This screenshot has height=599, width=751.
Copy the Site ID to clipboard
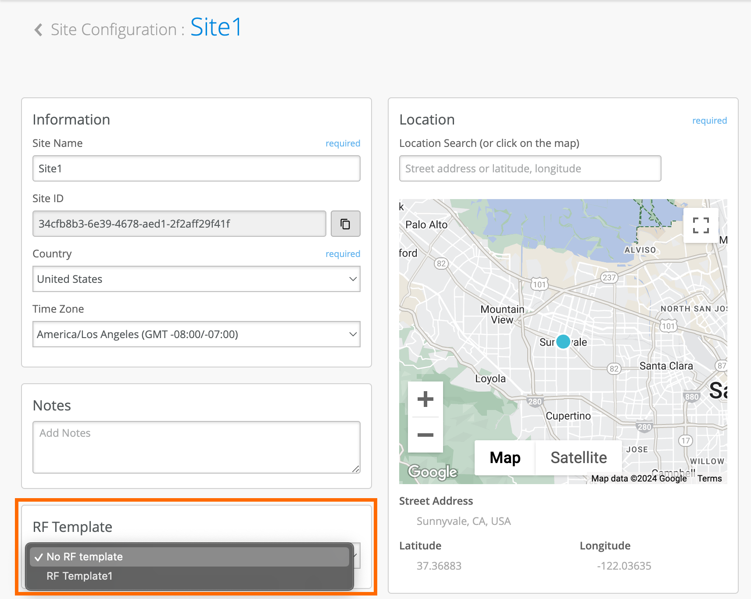point(345,224)
